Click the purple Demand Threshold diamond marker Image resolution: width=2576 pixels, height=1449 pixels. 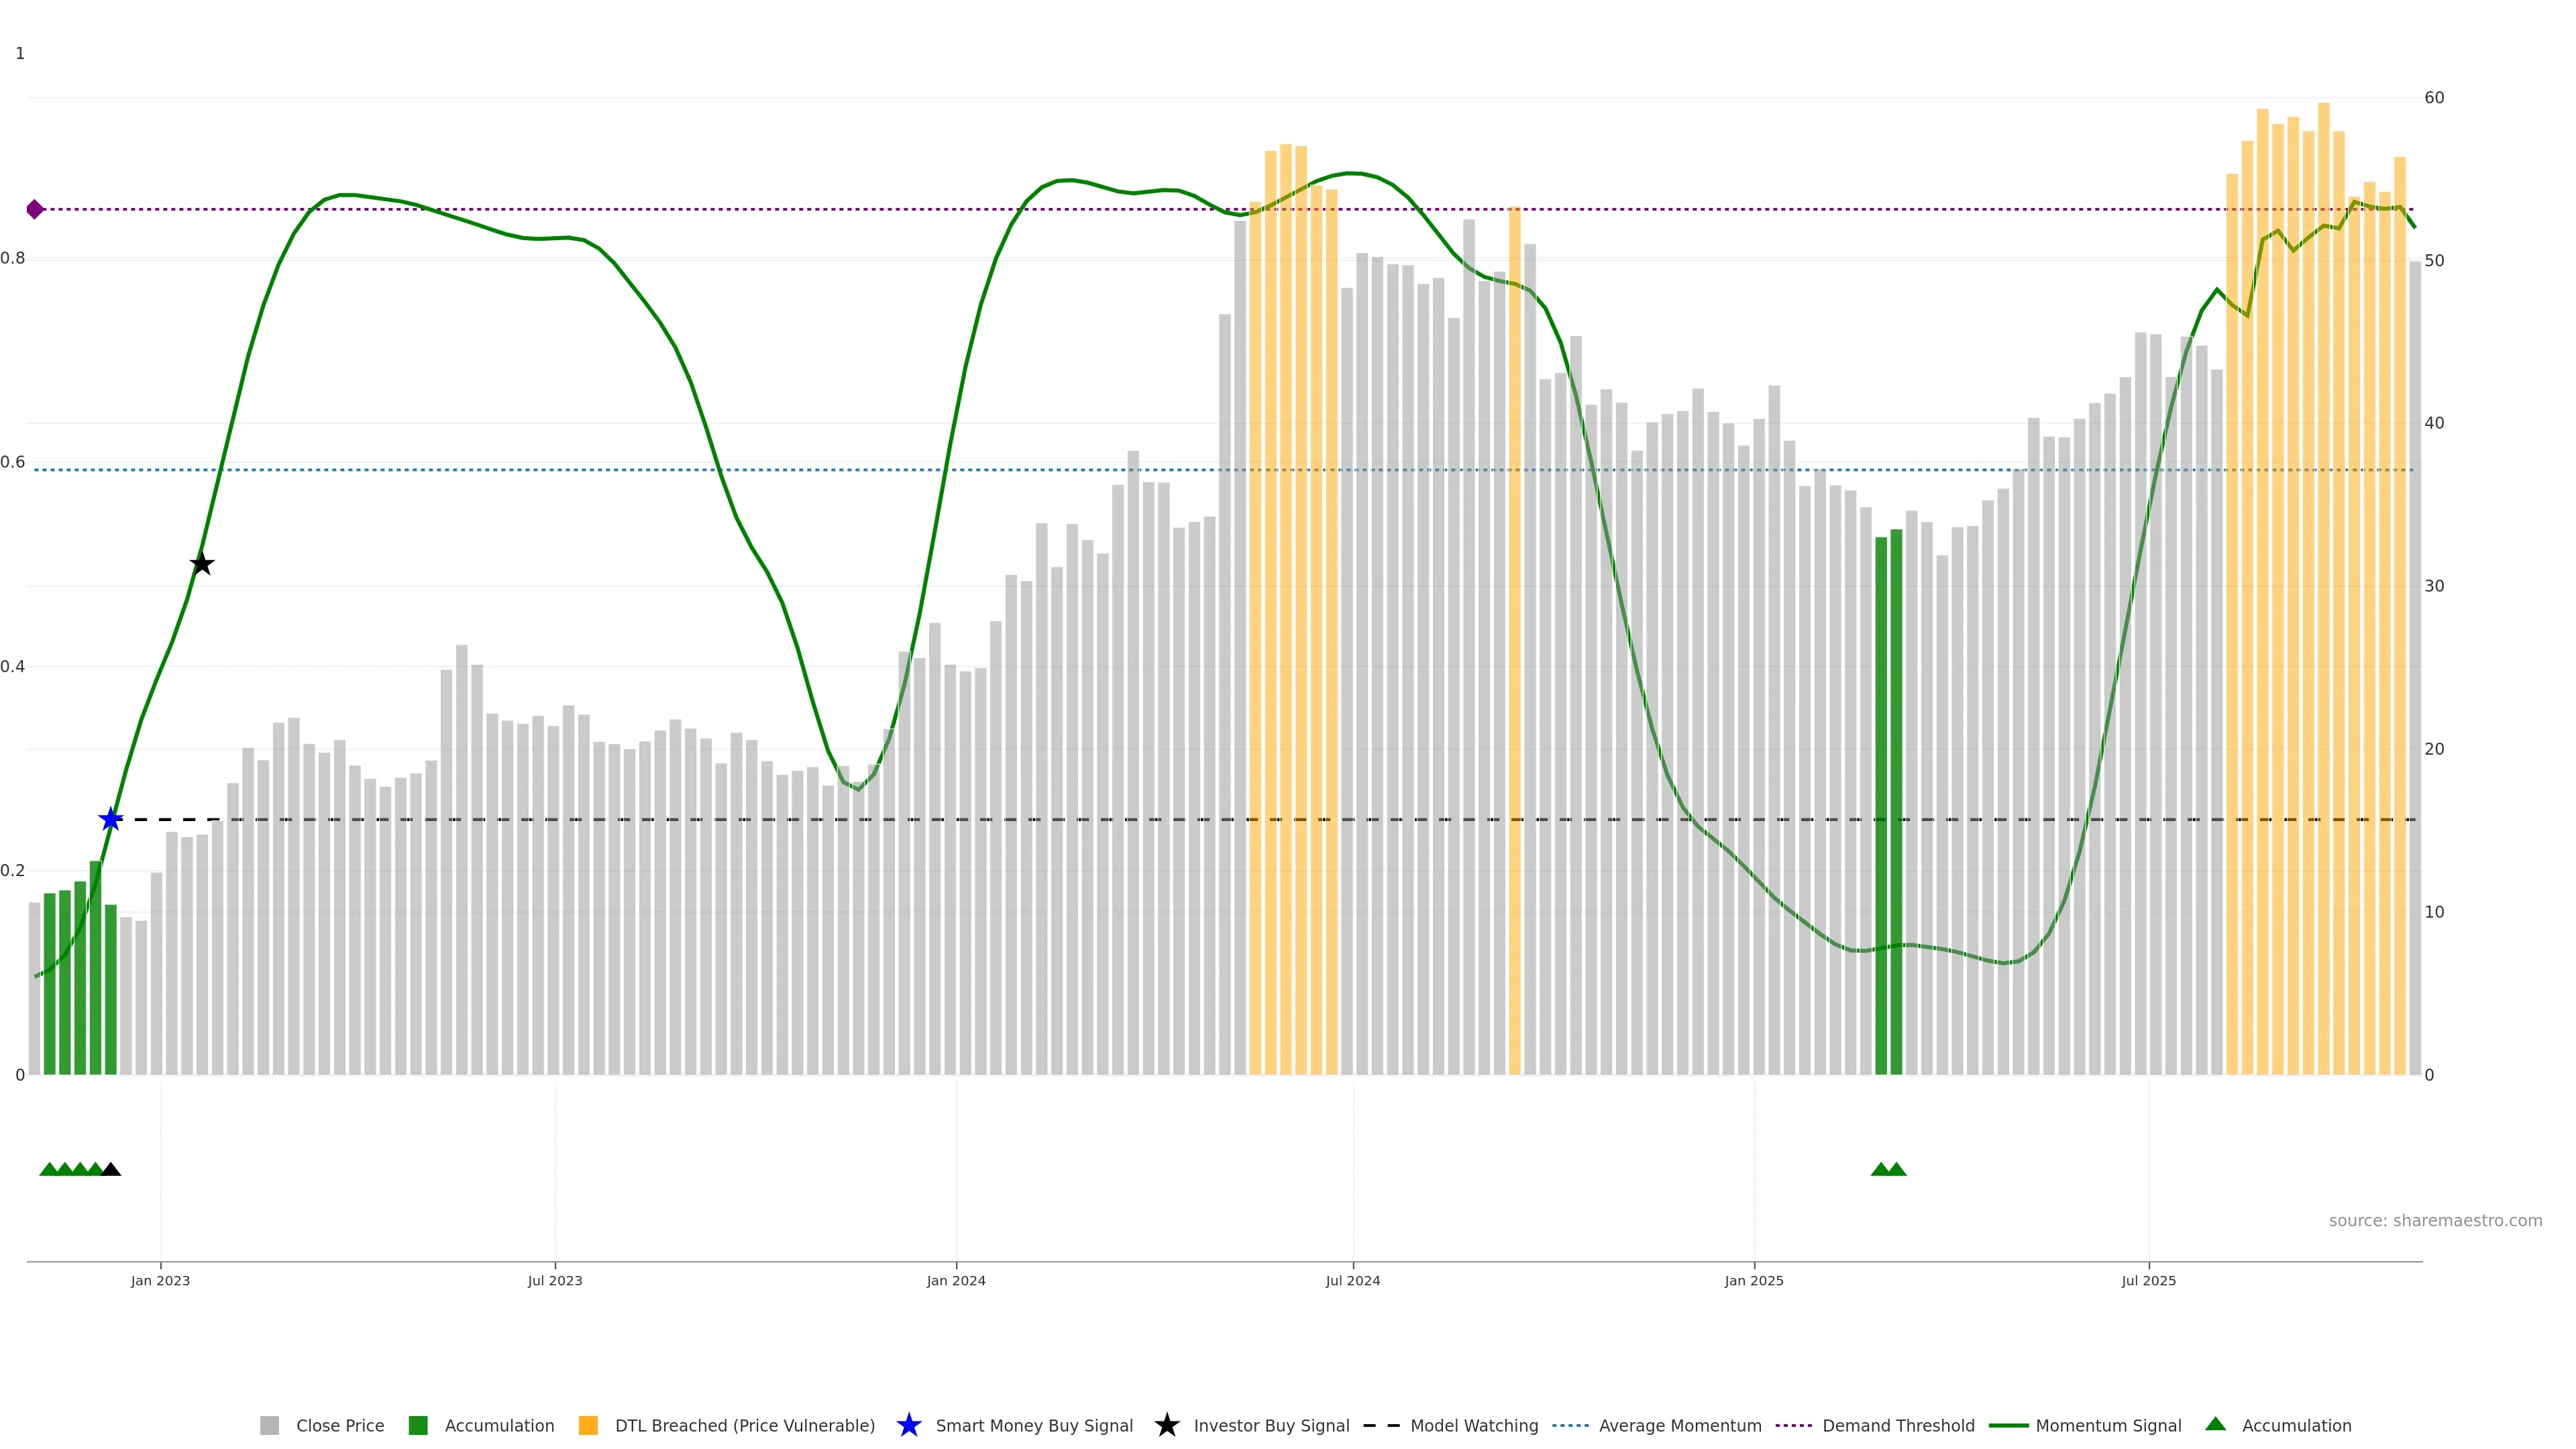pyautogui.click(x=35, y=209)
